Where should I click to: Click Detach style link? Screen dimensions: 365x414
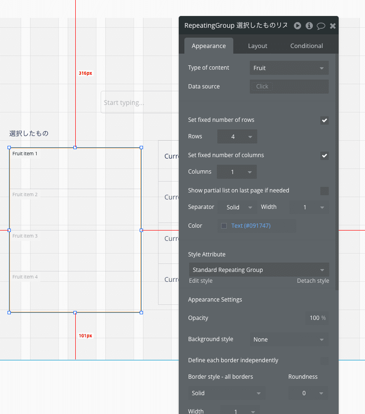tap(313, 281)
